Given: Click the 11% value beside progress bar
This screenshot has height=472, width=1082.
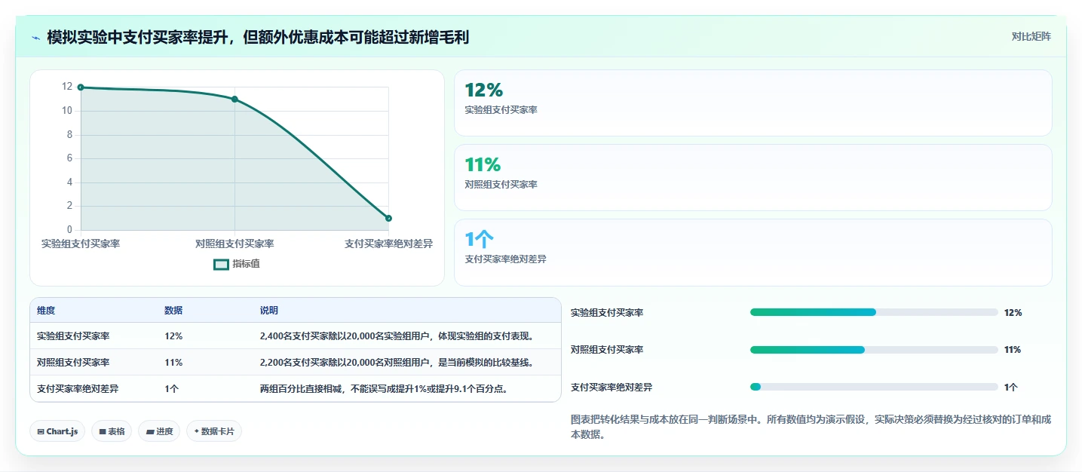Looking at the screenshot, I should (x=1013, y=350).
